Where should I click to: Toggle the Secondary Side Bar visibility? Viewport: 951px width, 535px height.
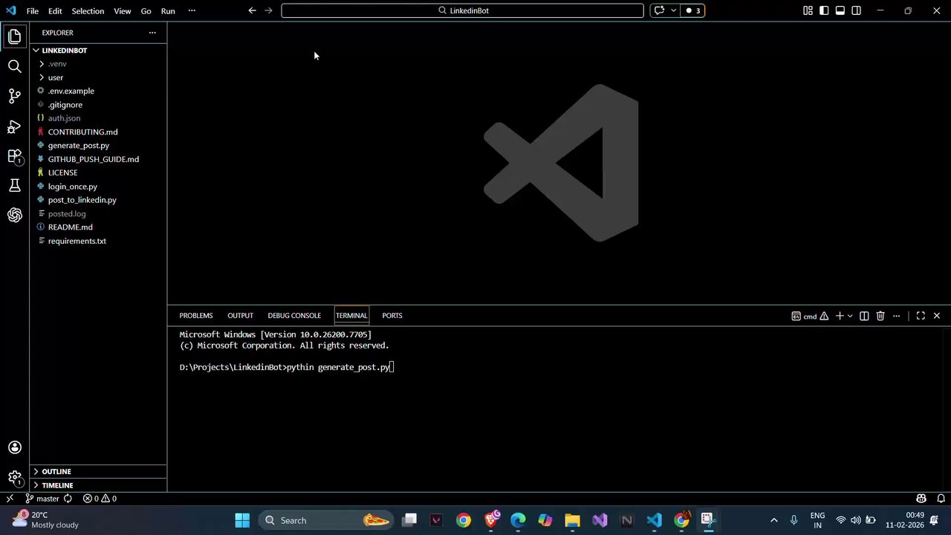pyautogui.click(x=857, y=10)
